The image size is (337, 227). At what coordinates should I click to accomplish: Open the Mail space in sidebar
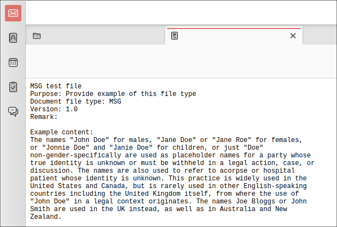click(x=13, y=13)
